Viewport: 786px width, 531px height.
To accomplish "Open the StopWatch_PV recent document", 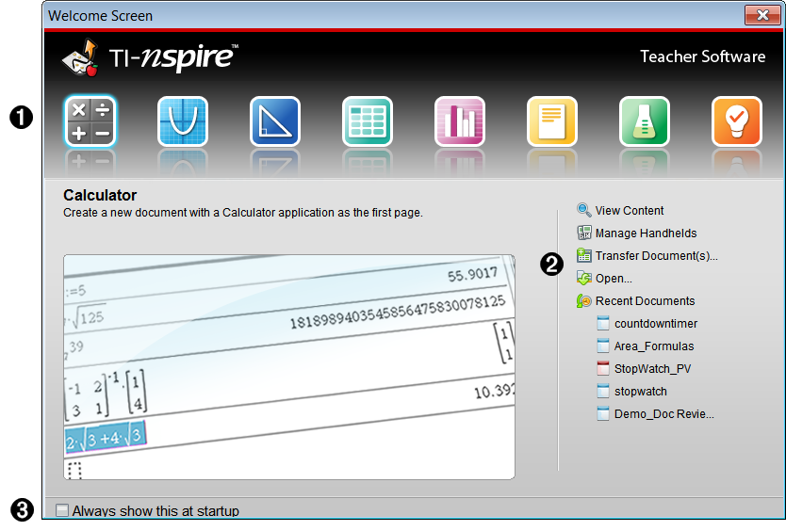I will click(652, 369).
